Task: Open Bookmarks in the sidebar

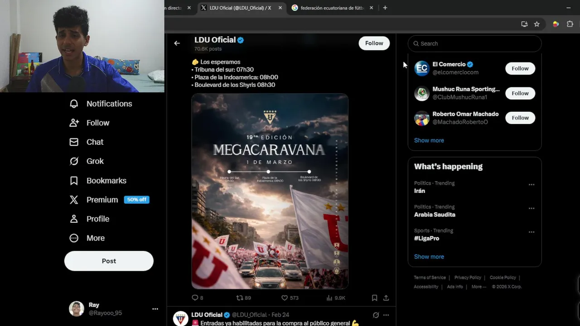Action: (x=98, y=181)
